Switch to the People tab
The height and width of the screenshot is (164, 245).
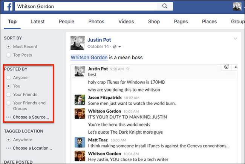point(66,21)
